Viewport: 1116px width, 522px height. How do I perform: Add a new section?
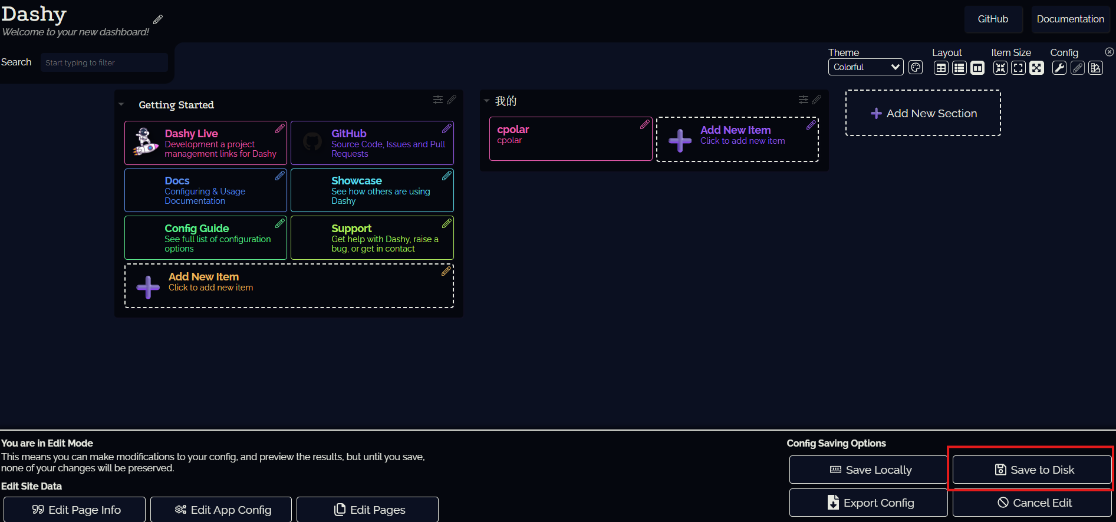[923, 113]
